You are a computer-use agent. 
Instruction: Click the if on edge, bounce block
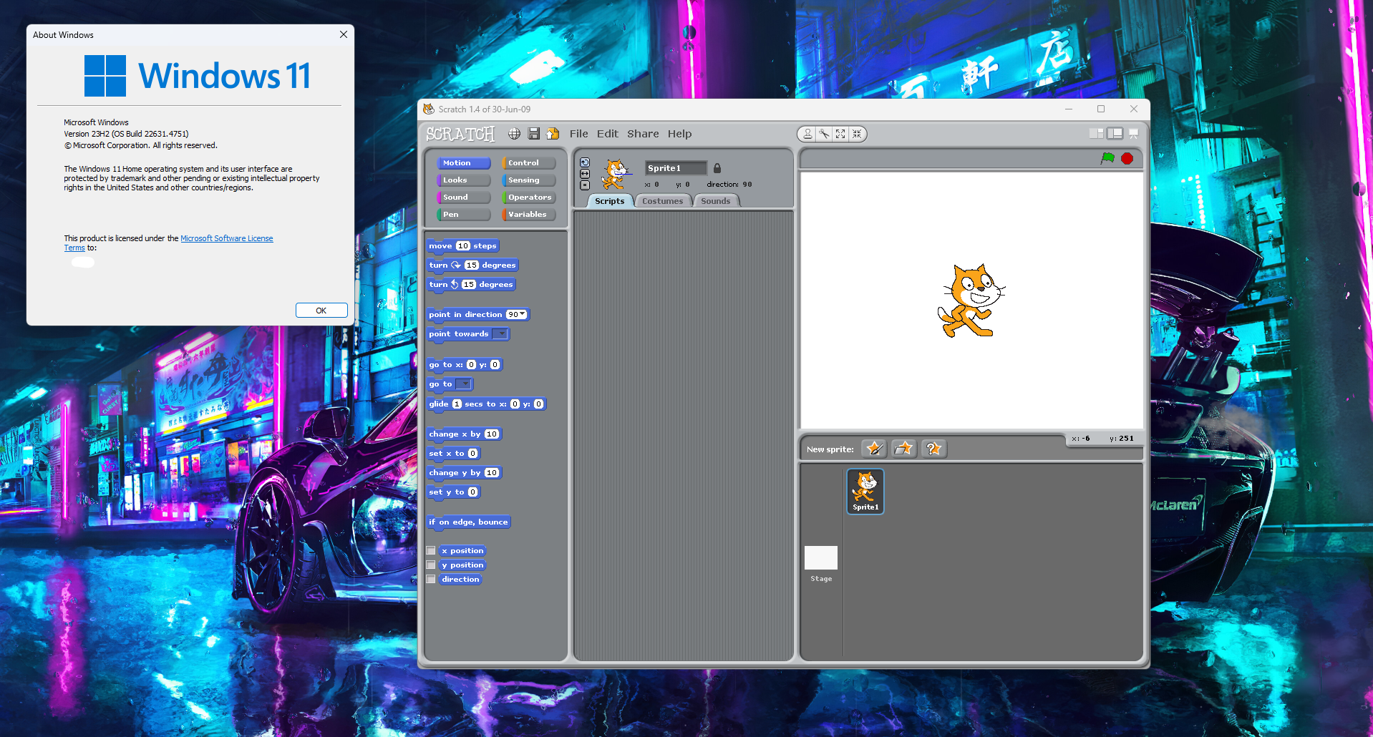click(469, 522)
